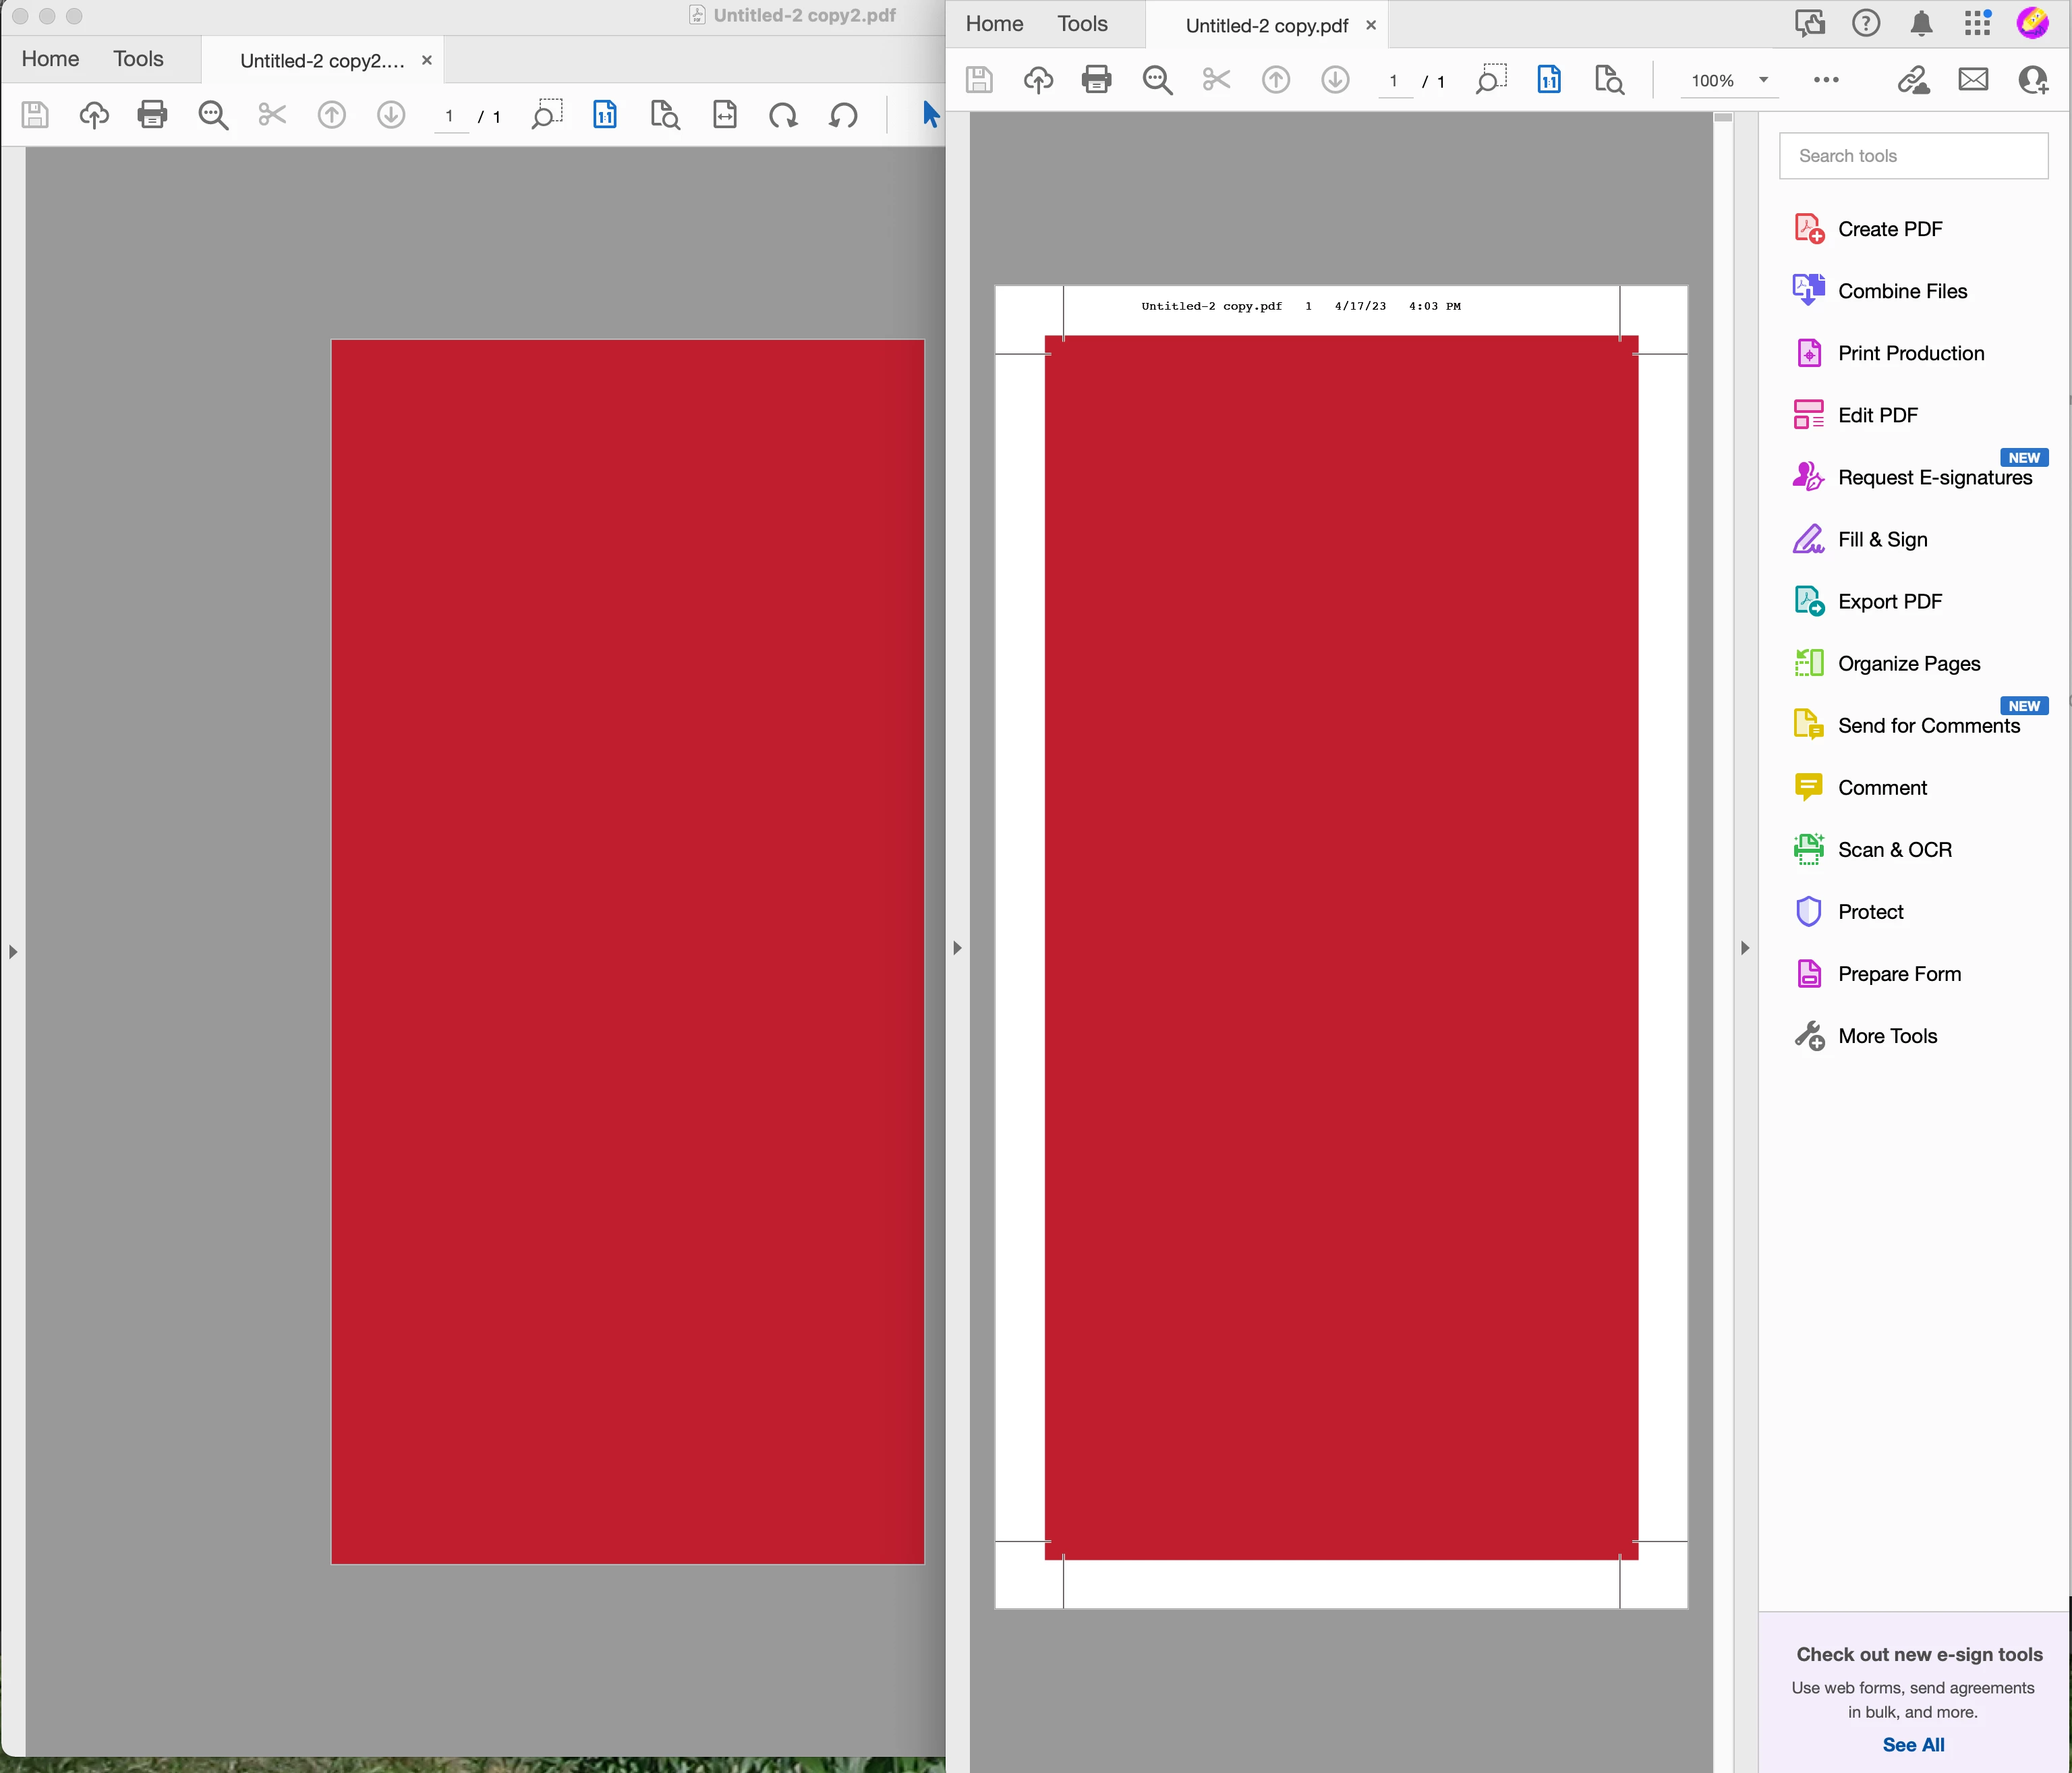Click the email envelope icon
Screen dimensions: 2072x1773
point(1972,80)
